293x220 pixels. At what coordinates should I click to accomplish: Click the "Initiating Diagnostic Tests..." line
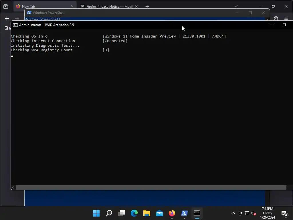coord(45,46)
